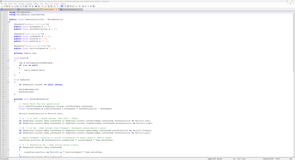
Task: Open the Encoding menu
Action: click(21, 4)
